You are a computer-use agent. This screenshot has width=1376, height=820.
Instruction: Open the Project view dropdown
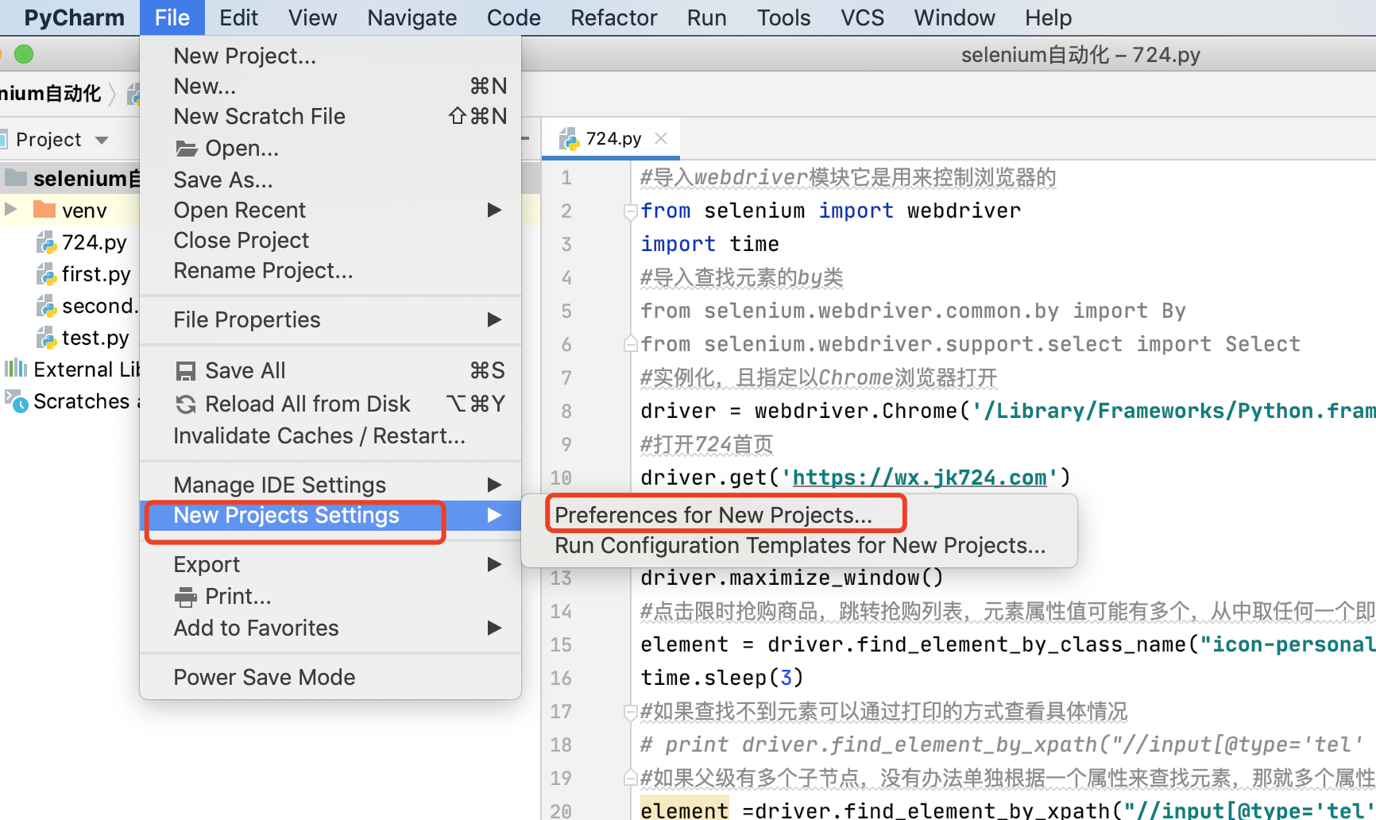click(102, 140)
